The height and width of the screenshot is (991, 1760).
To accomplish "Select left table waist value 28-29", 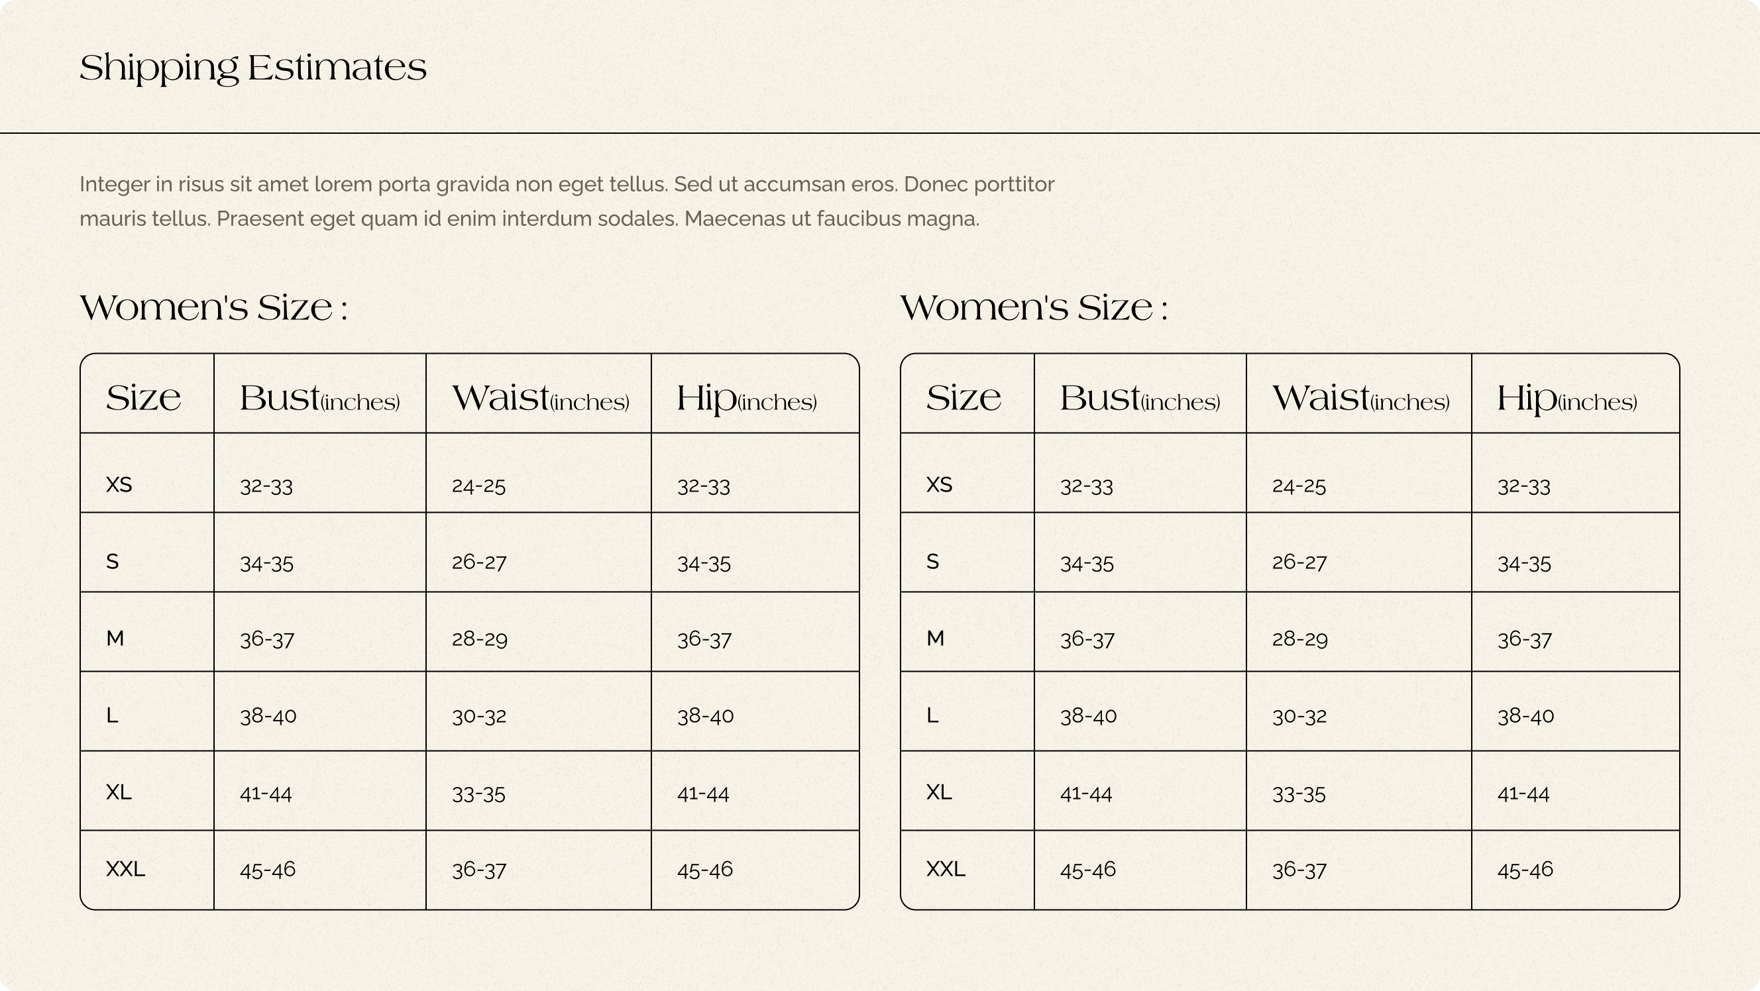I will pyautogui.click(x=479, y=639).
